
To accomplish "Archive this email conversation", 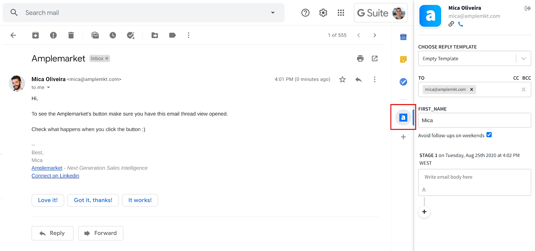I will [x=35, y=35].
